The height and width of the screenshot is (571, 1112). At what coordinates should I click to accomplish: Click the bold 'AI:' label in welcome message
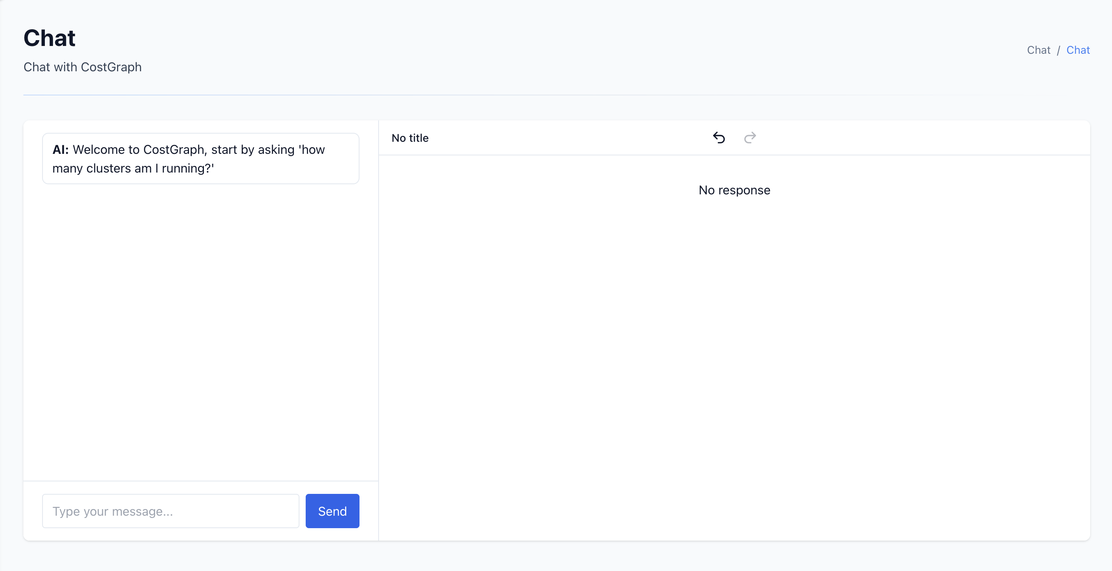point(60,150)
